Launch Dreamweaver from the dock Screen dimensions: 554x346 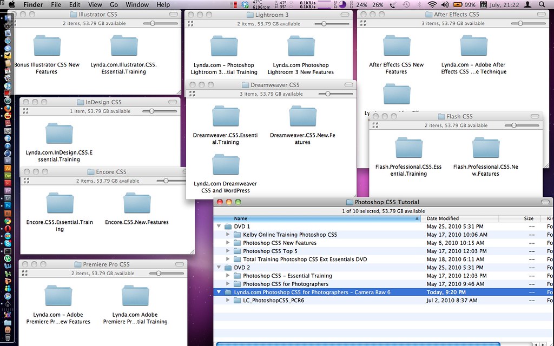point(8,176)
